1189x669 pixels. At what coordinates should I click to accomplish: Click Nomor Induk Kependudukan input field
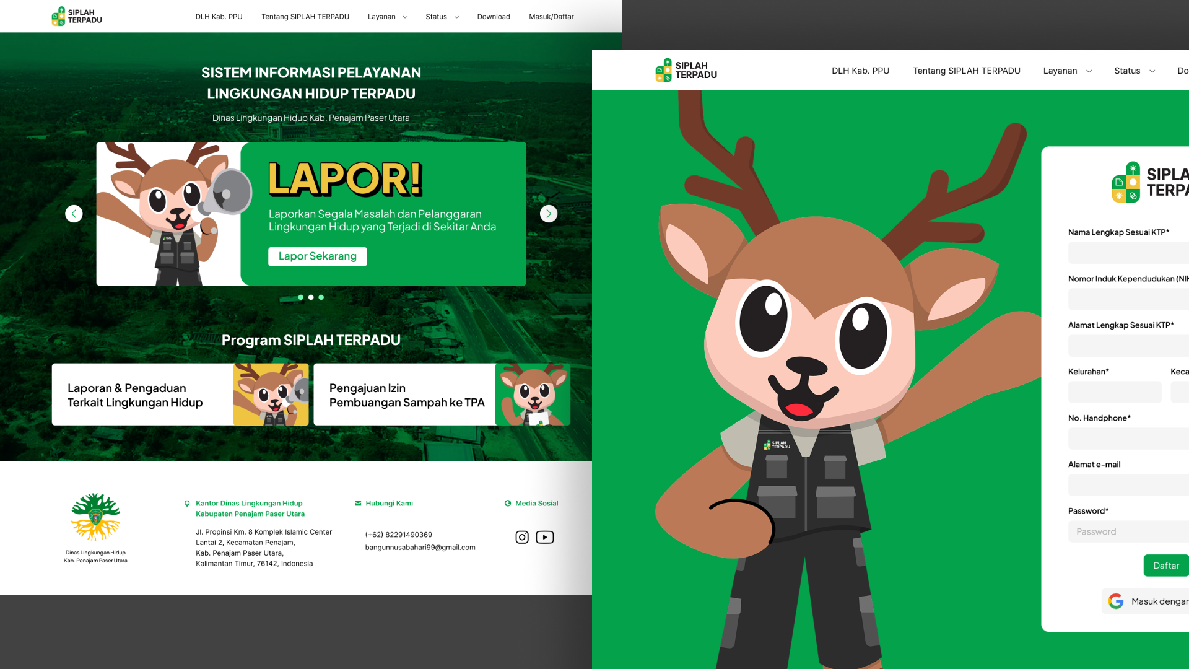coord(1128,299)
